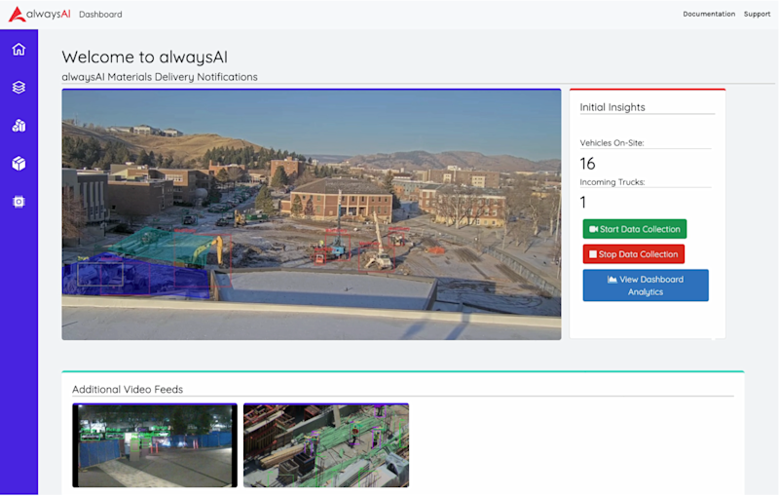This screenshot has width=779, height=497.
Task: Select the main construction site video feed
Action: click(x=312, y=214)
